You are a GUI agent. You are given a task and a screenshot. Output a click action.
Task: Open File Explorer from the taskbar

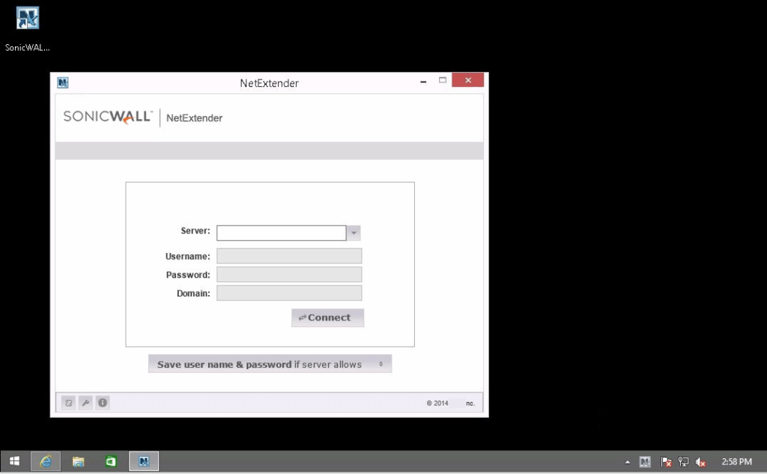(x=78, y=461)
